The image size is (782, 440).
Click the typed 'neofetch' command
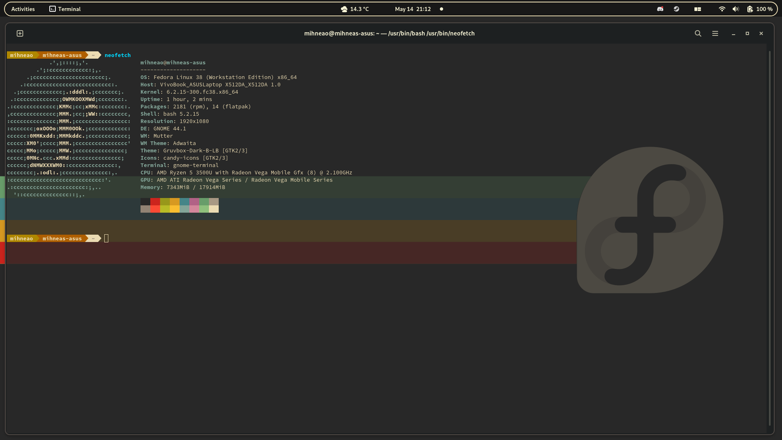pos(117,55)
